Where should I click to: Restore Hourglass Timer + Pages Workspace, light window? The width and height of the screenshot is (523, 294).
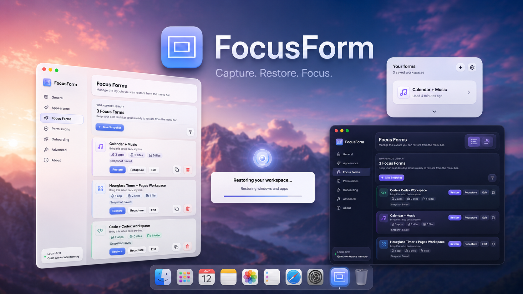coord(117,211)
